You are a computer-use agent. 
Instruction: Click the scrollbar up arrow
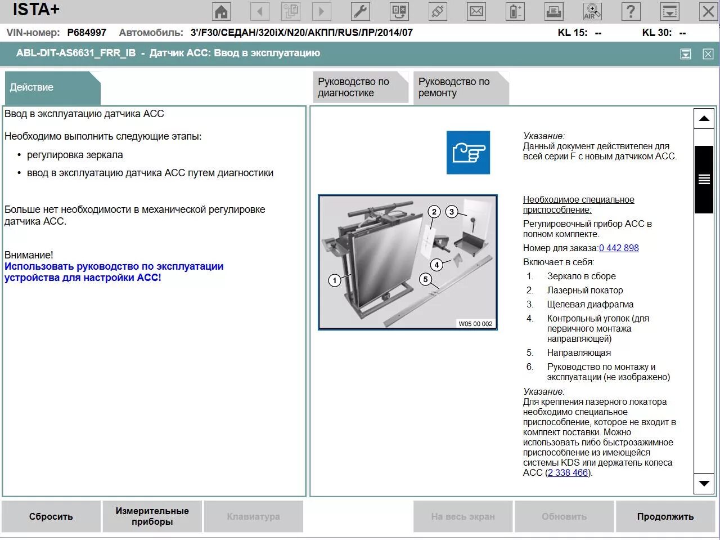(704, 118)
